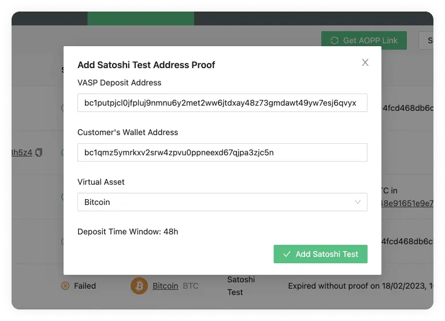Viewport: 445px width, 321px height.
Task: Click the Failed status cross icon
Action: pyautogui.click(x=65, y=286)
